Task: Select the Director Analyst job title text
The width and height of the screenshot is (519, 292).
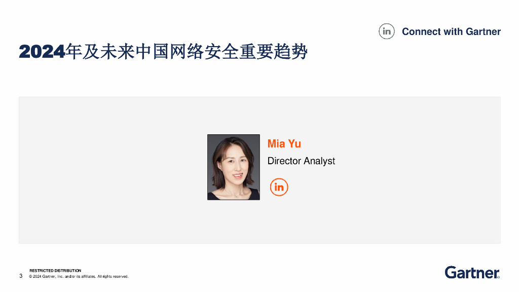Action: (x=301, y=161)
